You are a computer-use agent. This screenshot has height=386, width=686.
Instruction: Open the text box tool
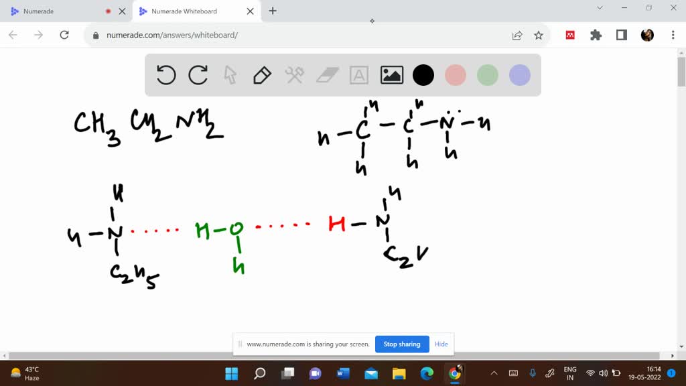[359, 75]
